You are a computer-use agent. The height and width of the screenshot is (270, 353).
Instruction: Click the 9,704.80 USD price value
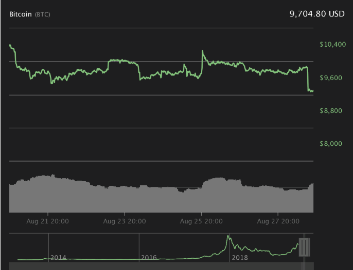tap(317, 14)
